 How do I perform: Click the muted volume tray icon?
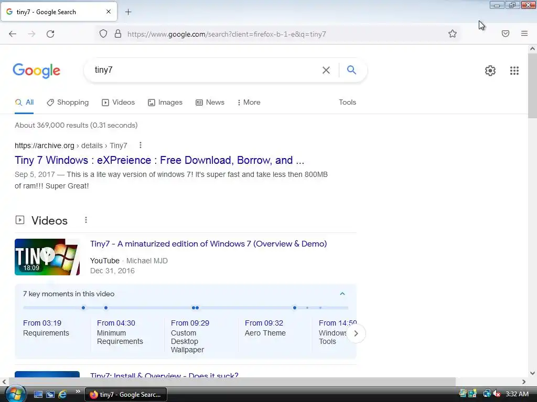tap(497, 394)
